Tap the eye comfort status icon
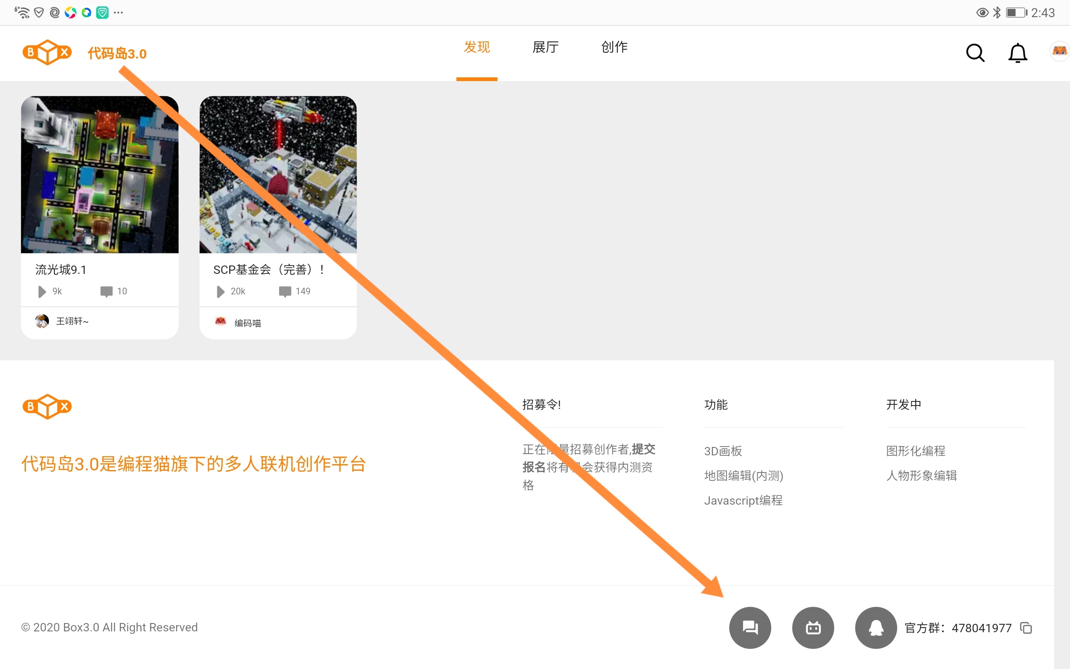 [982, 13]
